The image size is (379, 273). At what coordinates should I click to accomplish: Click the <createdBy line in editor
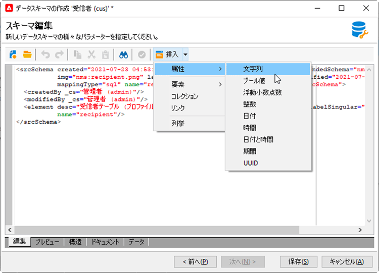[x=84, y=92]
